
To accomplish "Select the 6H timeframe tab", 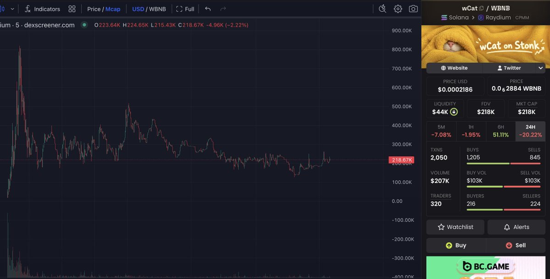I will point(500,131).
